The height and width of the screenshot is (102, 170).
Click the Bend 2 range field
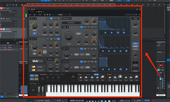coord(33,91)
